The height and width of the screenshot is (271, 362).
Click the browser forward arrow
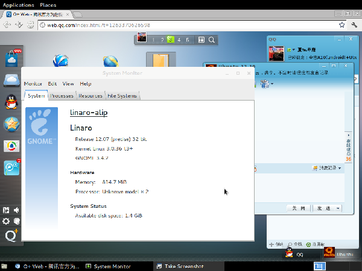pos(19,25)
